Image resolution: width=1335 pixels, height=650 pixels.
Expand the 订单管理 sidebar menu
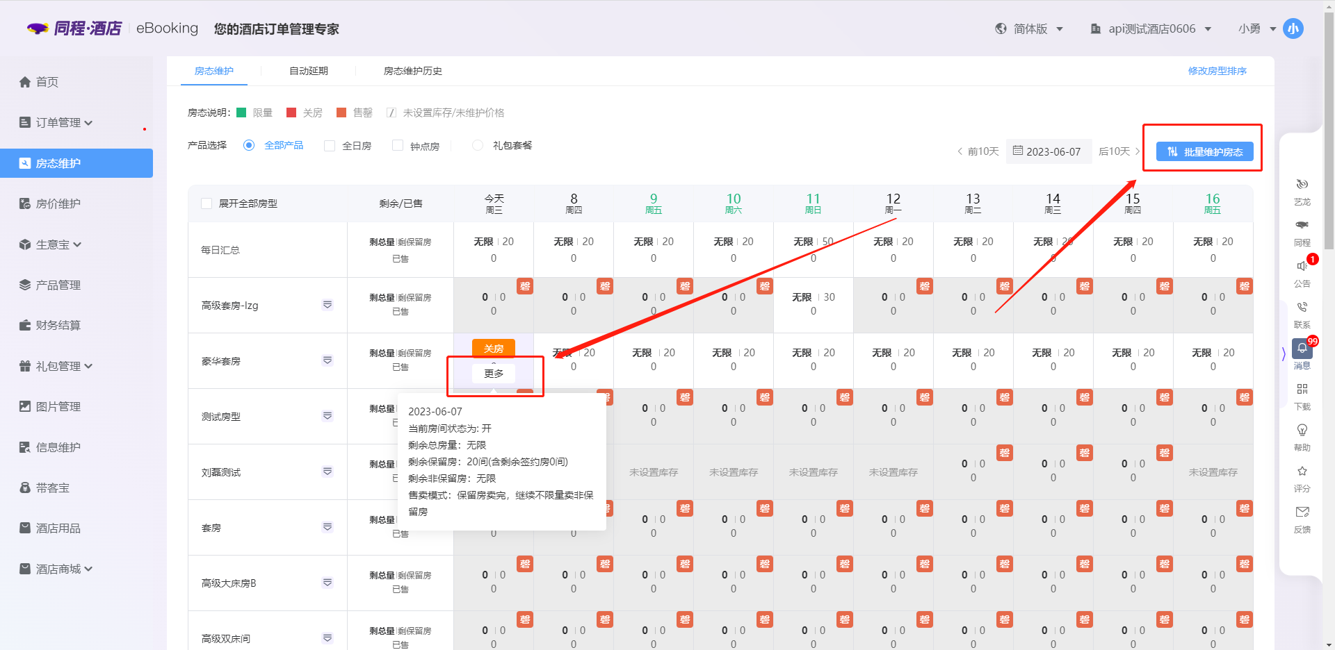(63, 123)
